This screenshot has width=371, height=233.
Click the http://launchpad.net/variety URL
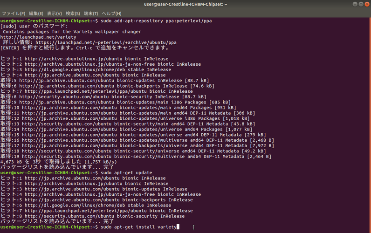click(38, 37)
